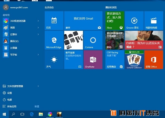The height and width of the screenshot is (118, 165).
Task: Open the OneNote tile
Action: pos(93,60)
